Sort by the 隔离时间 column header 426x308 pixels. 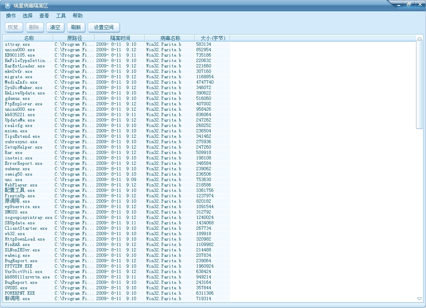pyautogui.click(x=119, y=38)
